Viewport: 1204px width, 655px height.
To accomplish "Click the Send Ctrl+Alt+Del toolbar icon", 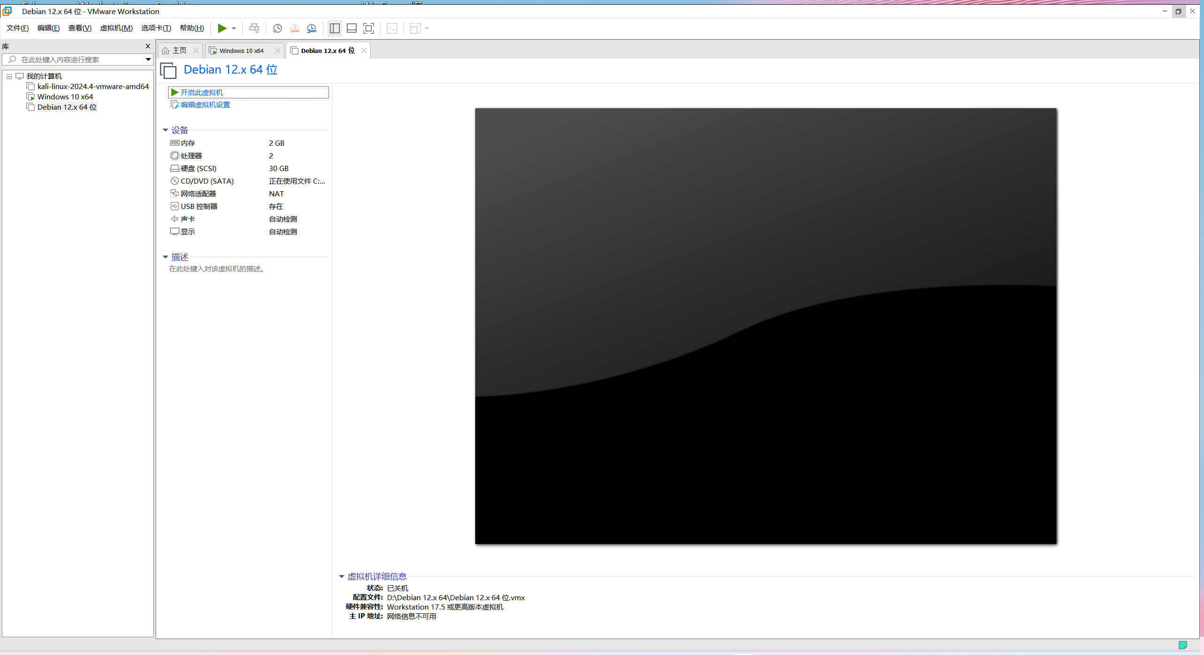I will (254, 29).
